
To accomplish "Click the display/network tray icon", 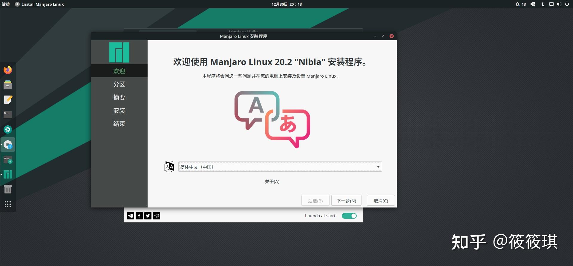I will coord(533,4).
